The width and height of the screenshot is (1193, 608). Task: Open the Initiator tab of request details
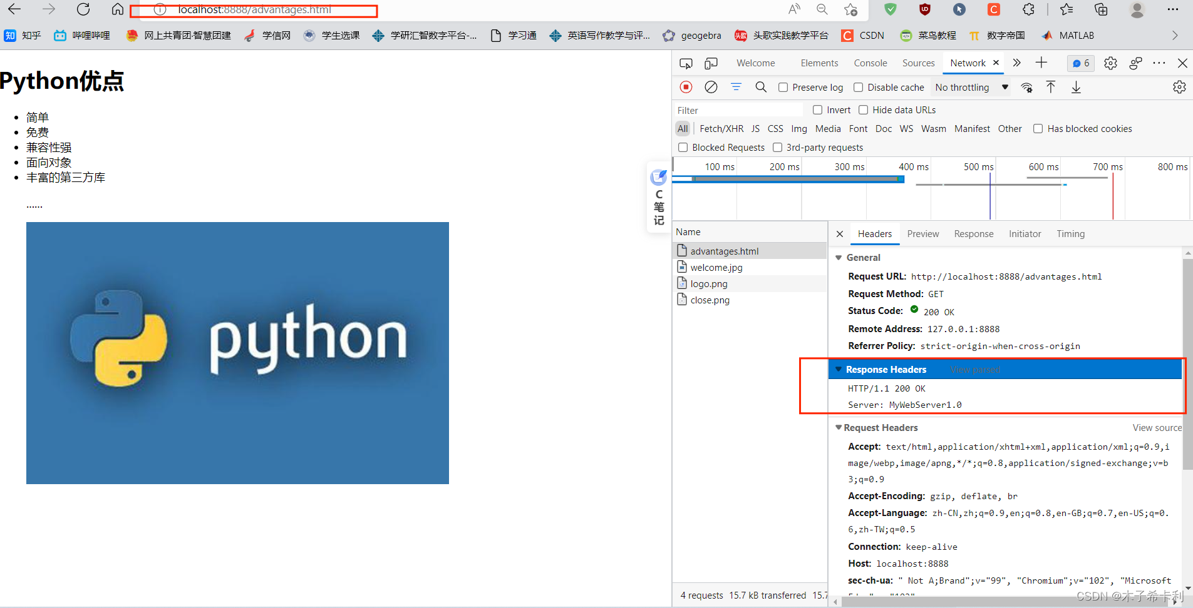click(1025, 234)
